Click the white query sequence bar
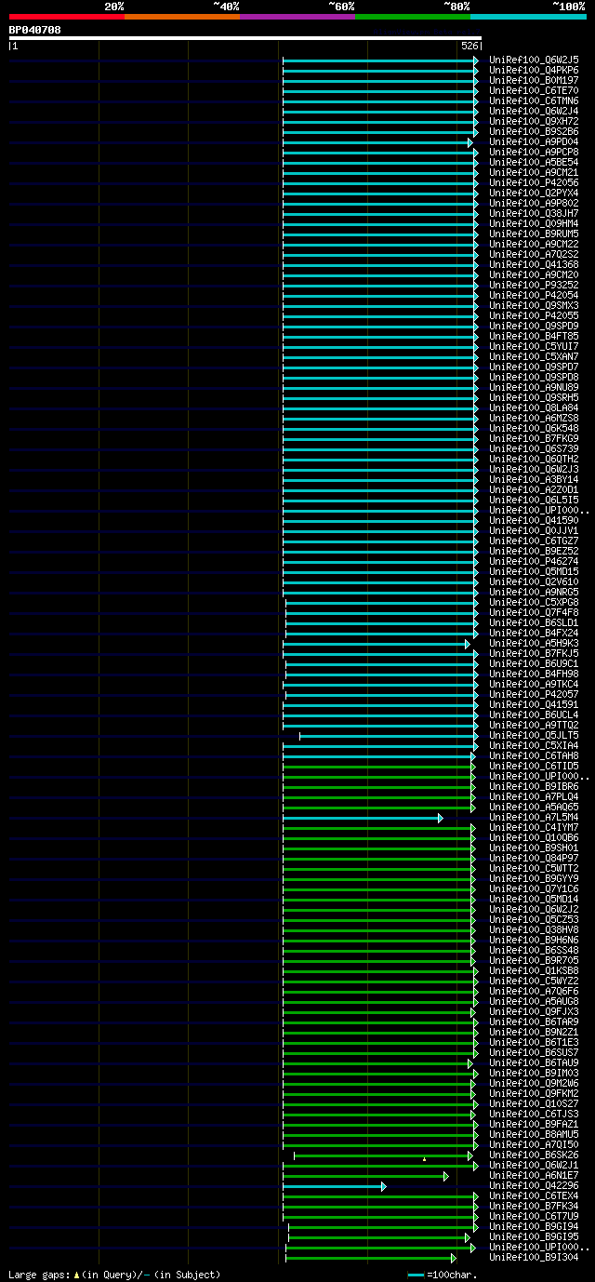This screenshot has height=1282, width=595. click(245, 38)
